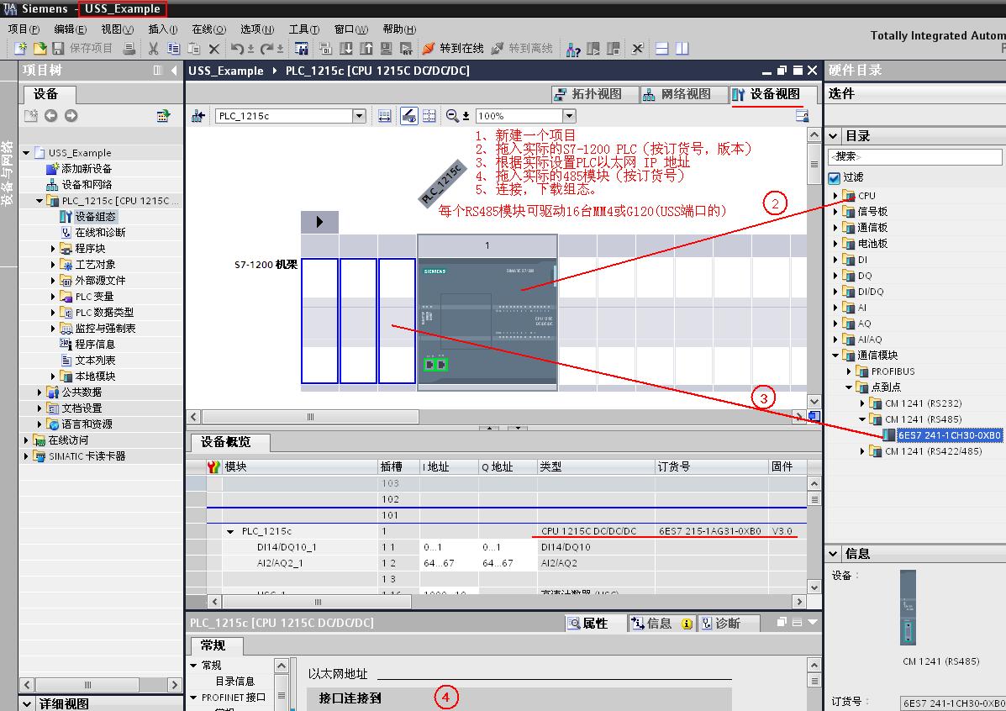Click the cut scissors icon
1006x711 pixels.
tap(153, 48)
